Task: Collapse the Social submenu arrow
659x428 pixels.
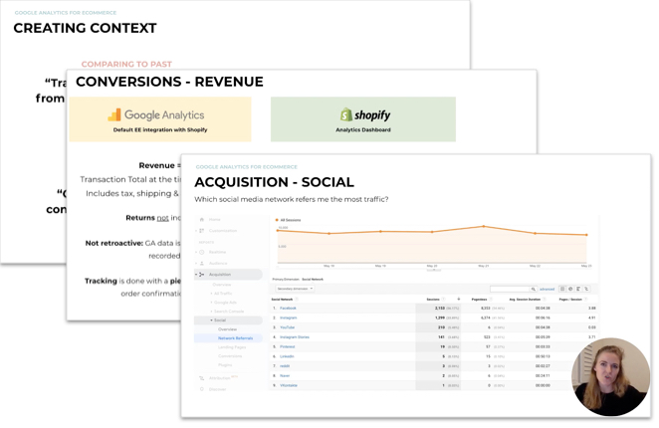Action: [211, 320]
